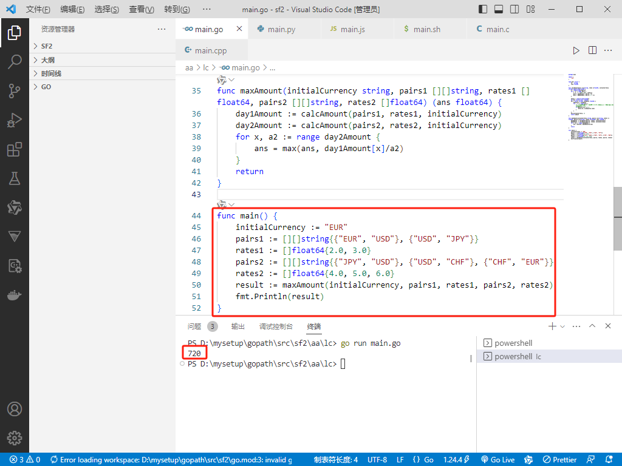Open the Extensions view
Viewport: 622px width, 466px height.
(x=15, y=149)
